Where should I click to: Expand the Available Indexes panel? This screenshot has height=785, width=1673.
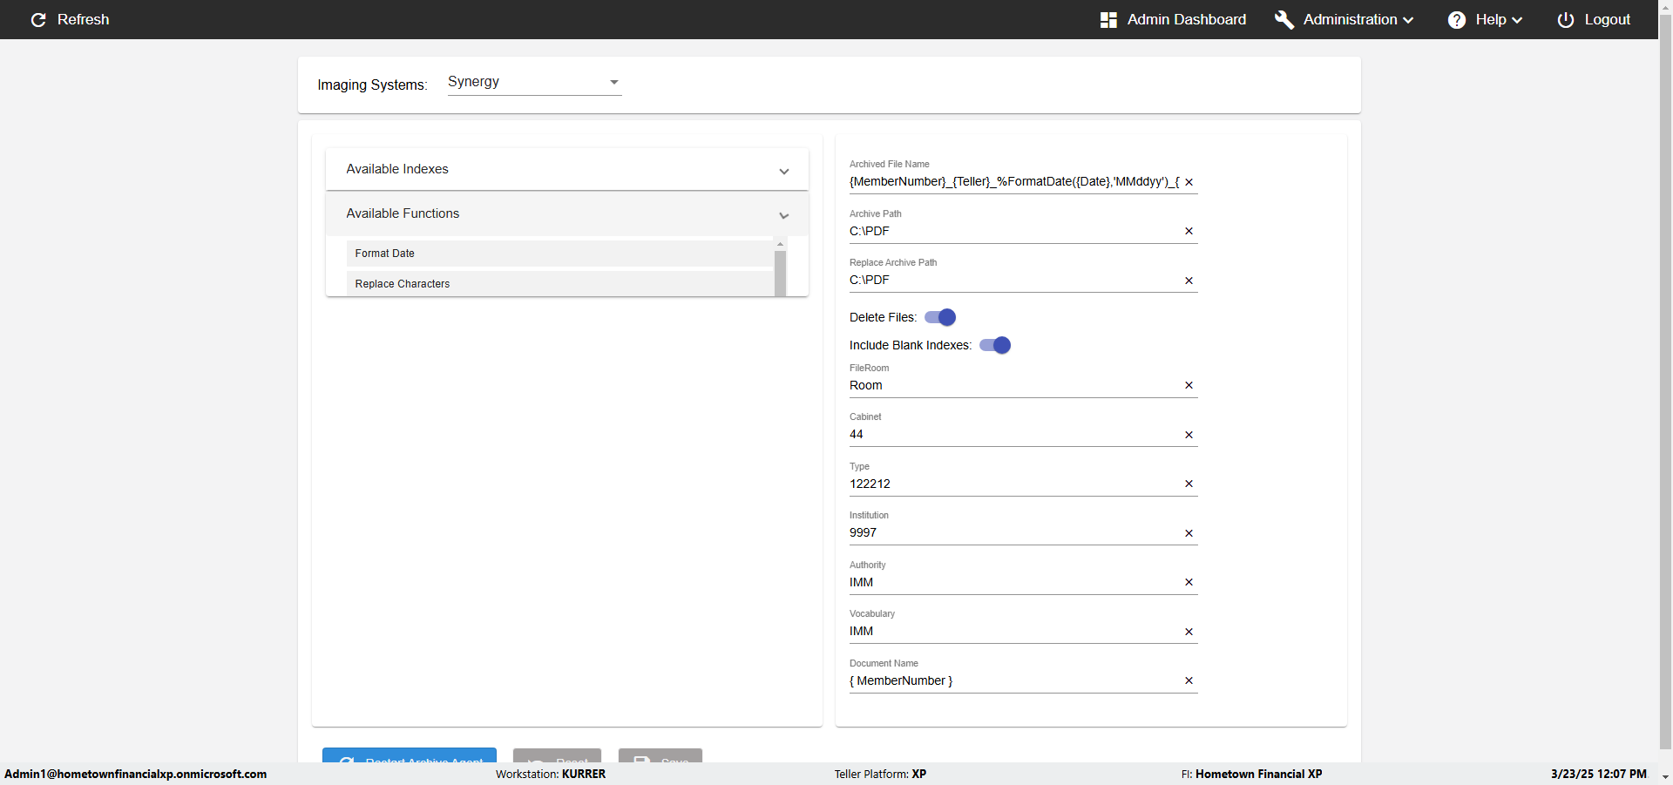566,169
